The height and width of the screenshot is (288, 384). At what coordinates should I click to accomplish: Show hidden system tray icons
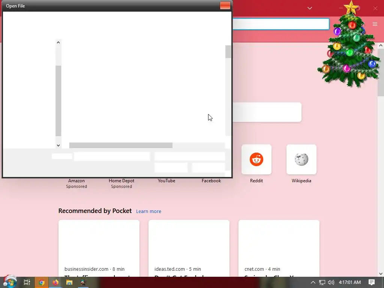[313, 282]
